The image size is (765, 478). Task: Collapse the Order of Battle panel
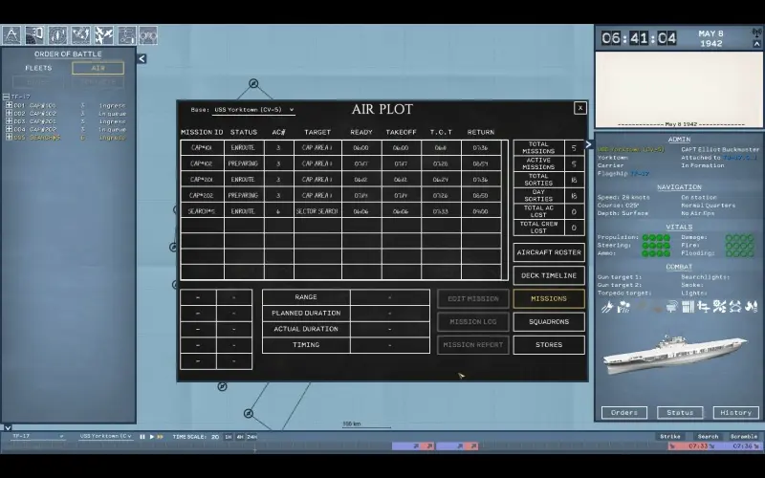pyautogui.click(x=142, y=58)
